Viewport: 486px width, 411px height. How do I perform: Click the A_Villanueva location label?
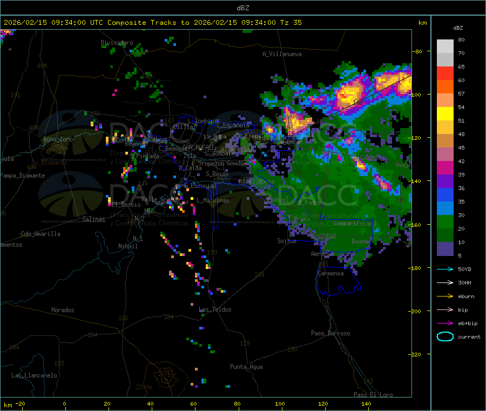coord(282,54)
